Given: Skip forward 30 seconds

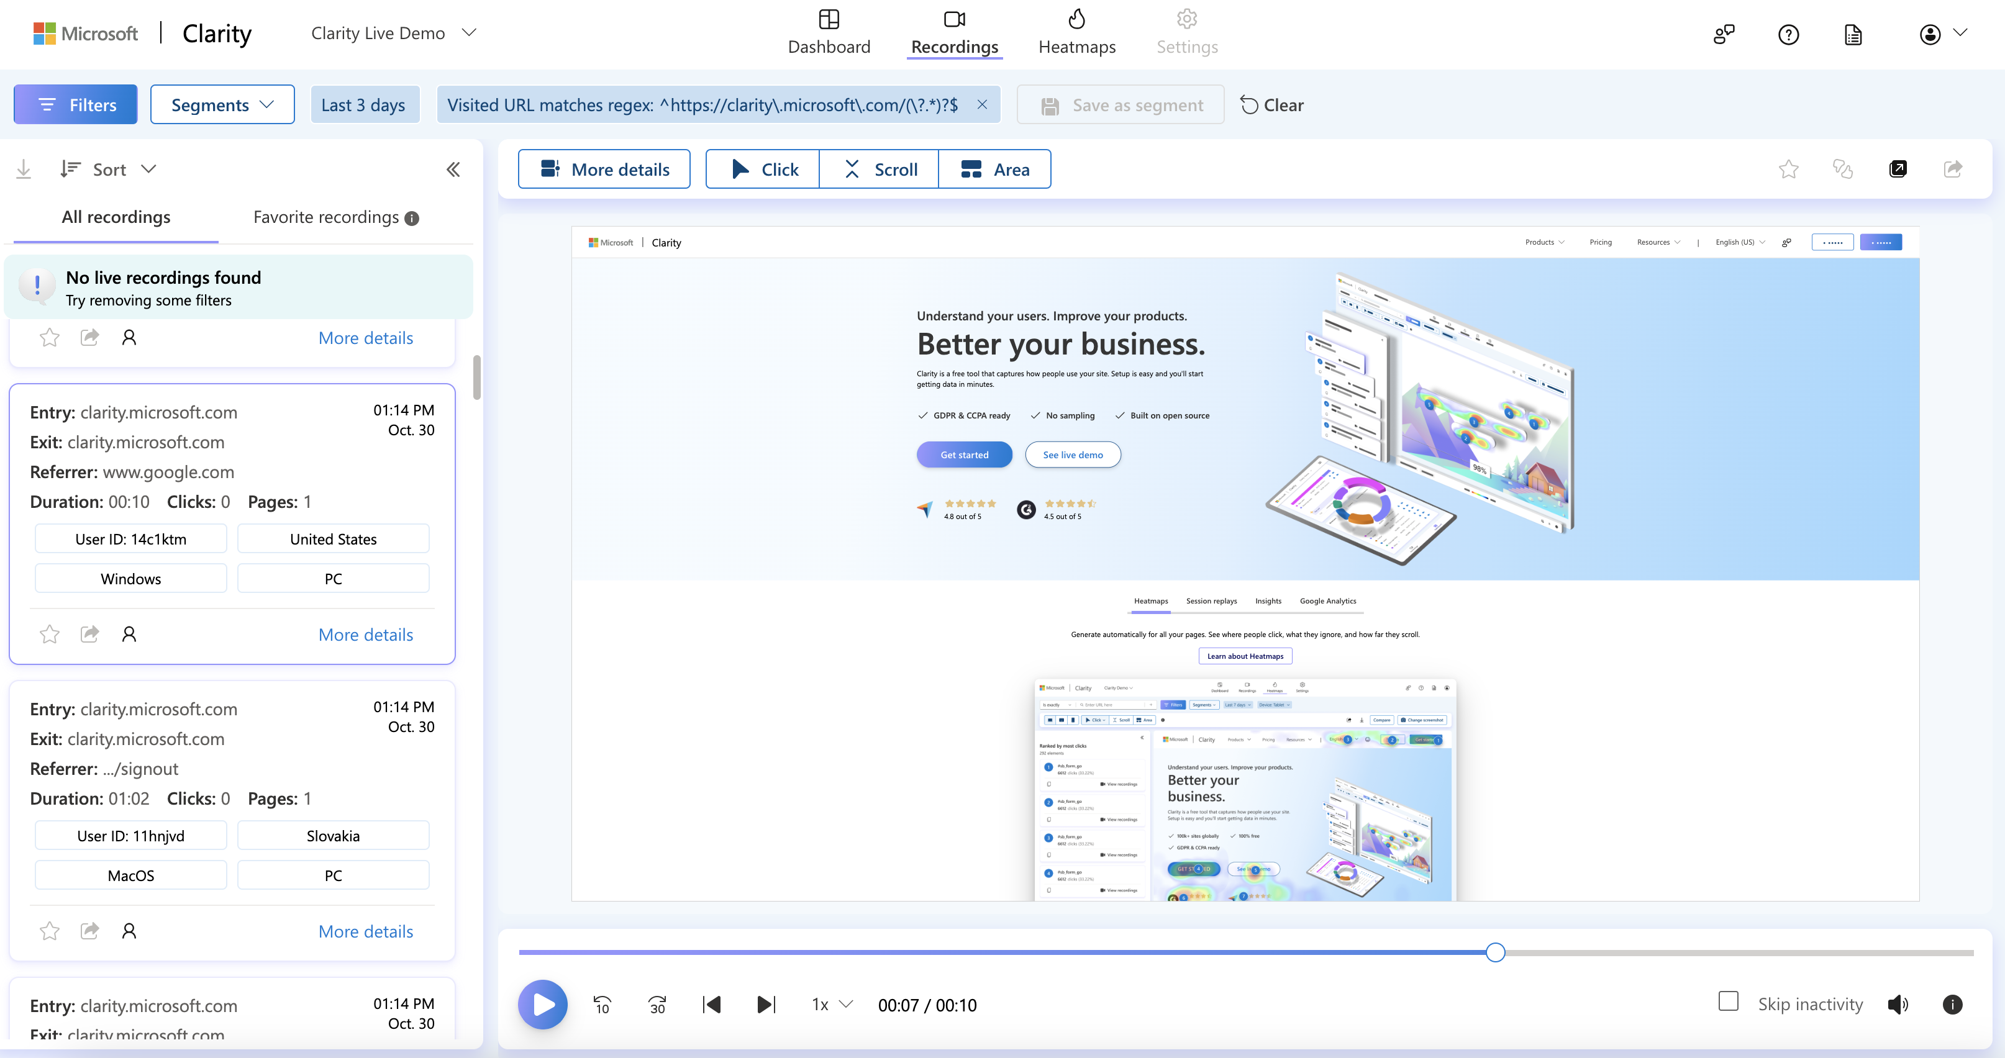Looking at the screenshot, I should pos(657,1005).
